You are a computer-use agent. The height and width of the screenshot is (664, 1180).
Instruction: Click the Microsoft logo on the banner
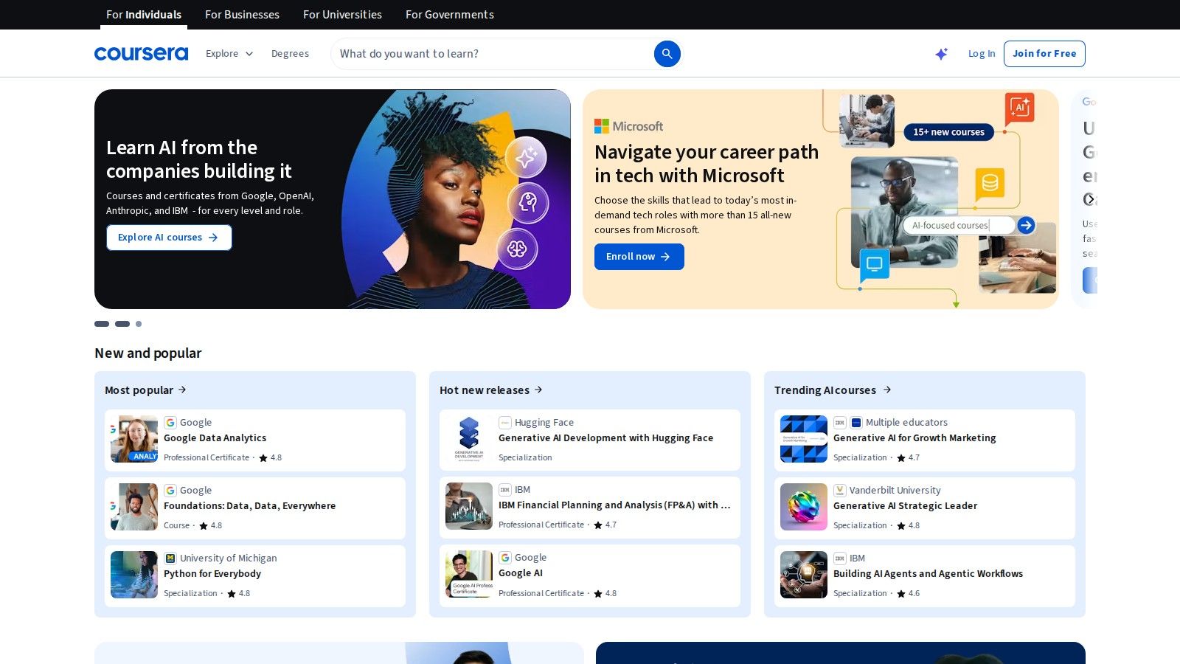click(x=628, y=126)
